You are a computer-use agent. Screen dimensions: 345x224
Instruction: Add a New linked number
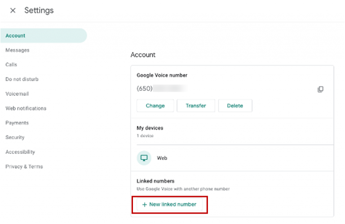(170, 205)
